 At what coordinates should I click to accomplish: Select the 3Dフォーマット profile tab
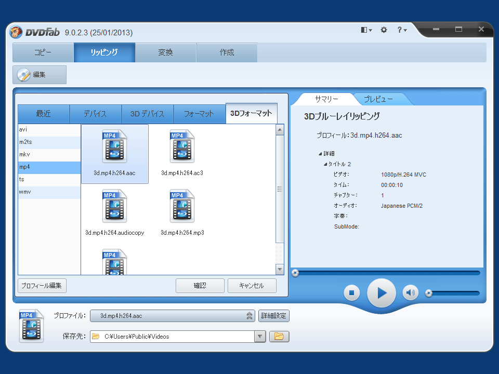pos(252,113)
